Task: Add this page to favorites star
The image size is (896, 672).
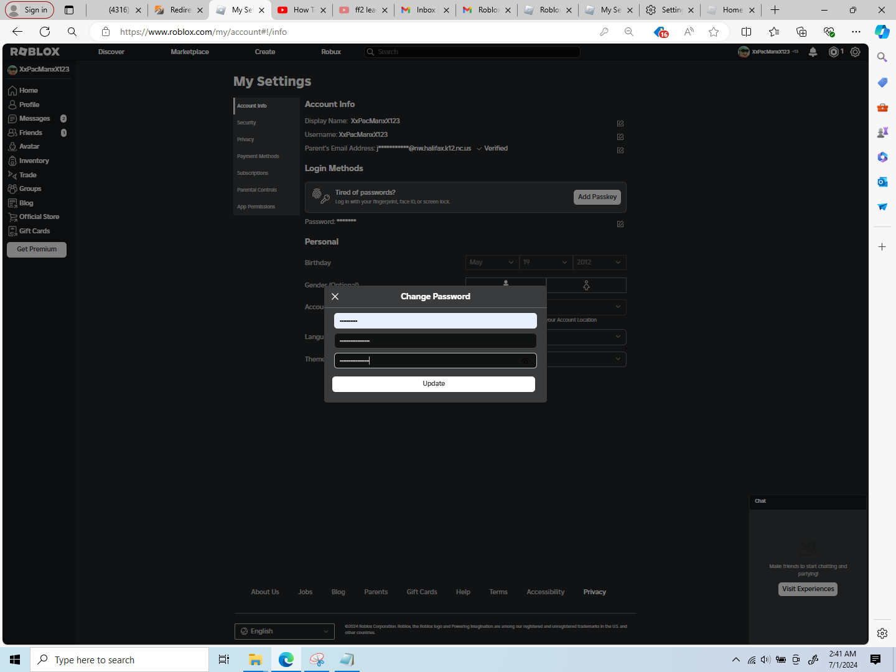Action: [x=714, y=32]
